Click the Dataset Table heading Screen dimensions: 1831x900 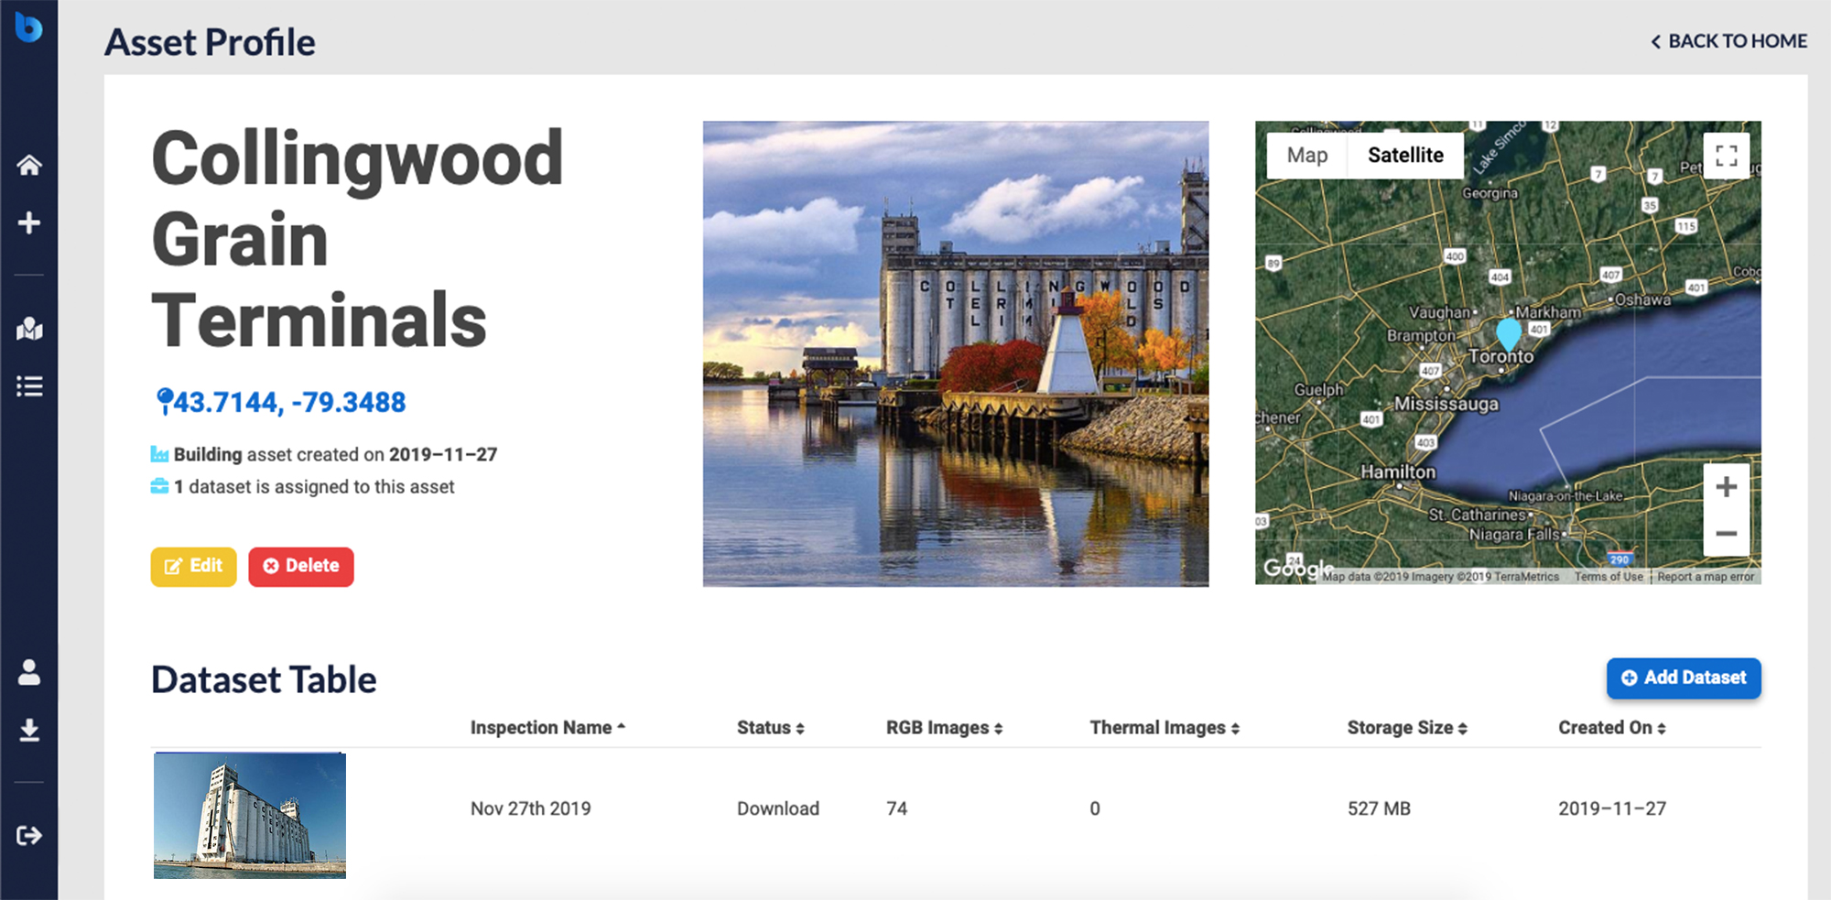[264, 679]
